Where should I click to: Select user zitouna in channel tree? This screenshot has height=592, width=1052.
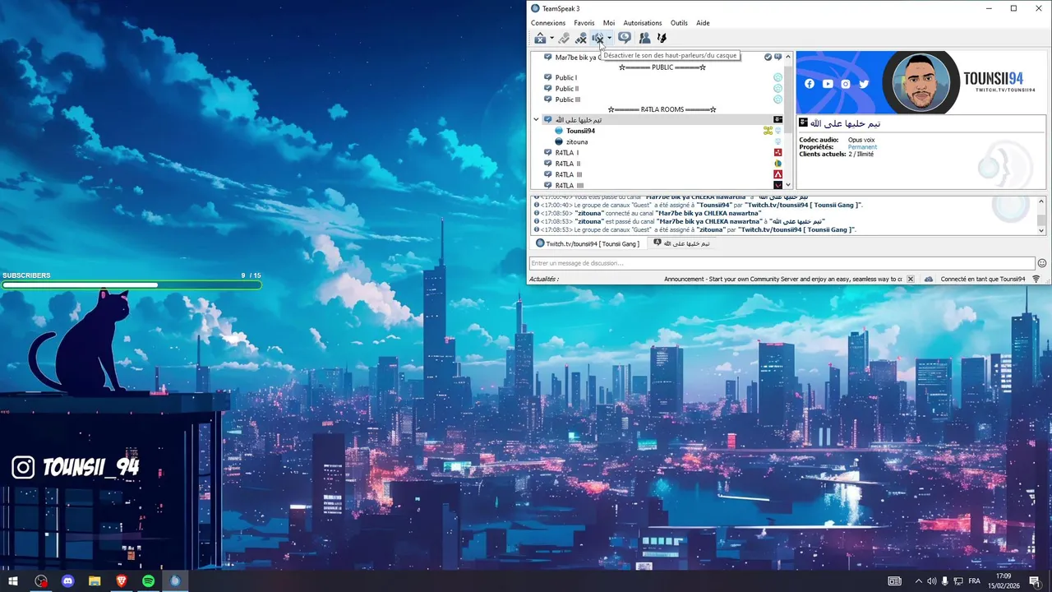tap(577, 141)
